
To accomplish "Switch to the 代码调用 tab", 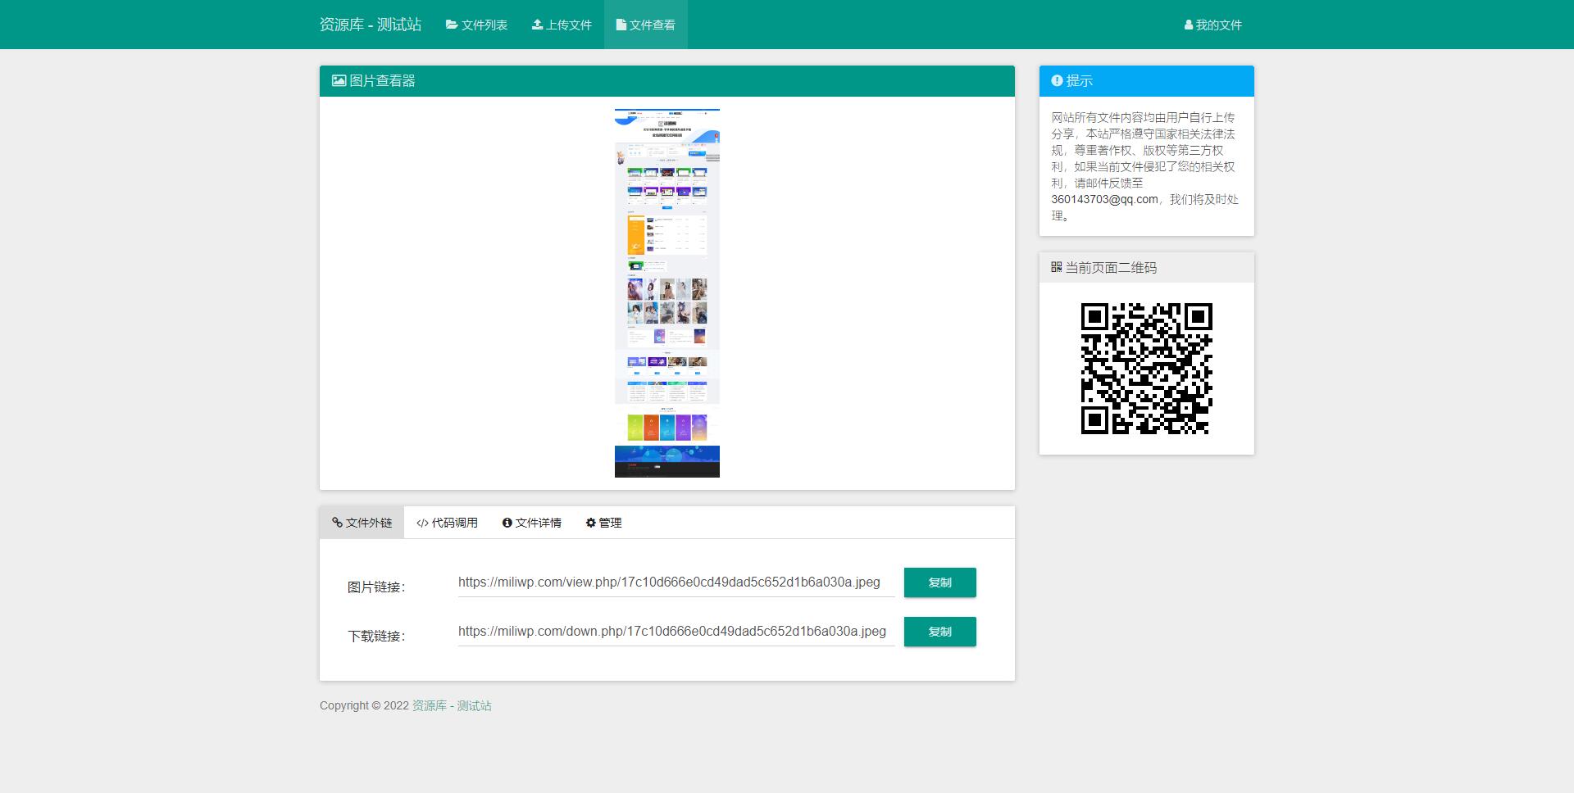I will [x=447, y=523].
